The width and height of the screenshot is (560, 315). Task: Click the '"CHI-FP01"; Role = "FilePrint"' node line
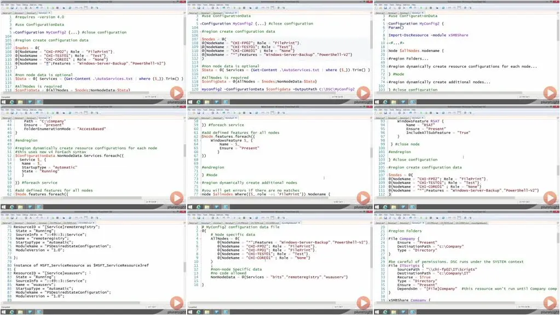[x=266, y=250]
